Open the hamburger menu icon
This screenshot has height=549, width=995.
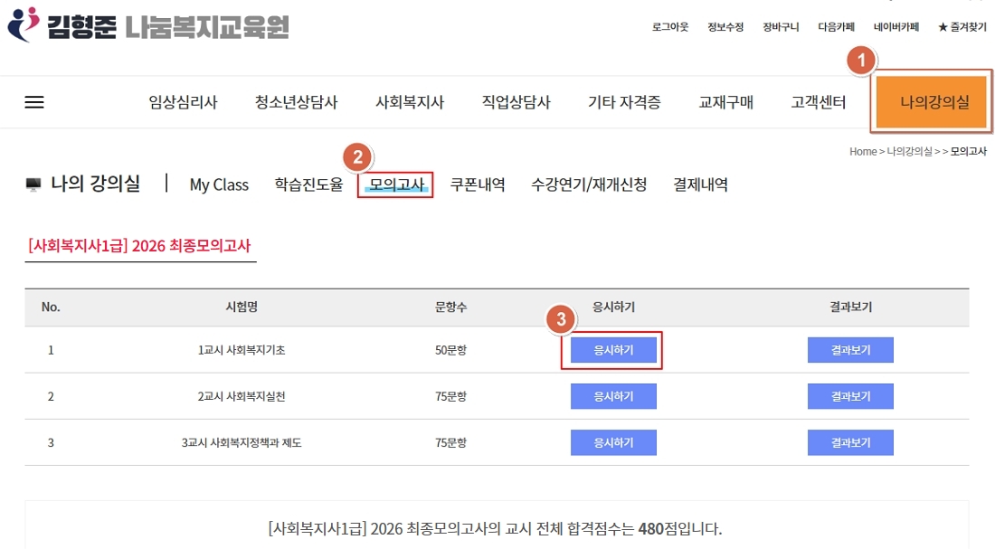[34, 102]
